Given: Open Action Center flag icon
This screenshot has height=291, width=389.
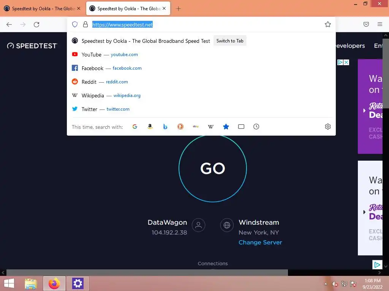Looking at the screenshot, I should pos(353,284).
